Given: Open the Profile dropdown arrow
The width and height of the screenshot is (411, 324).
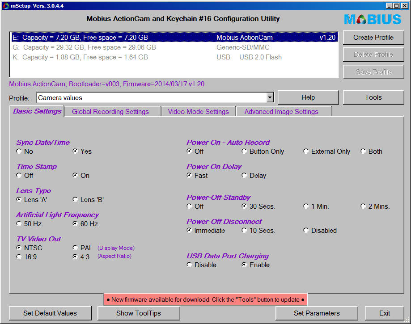Looking at the screenshot, I should click(x=270, y=98).
